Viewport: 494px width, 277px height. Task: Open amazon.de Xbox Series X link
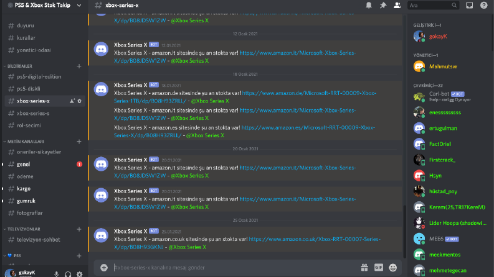coord(245,97)
